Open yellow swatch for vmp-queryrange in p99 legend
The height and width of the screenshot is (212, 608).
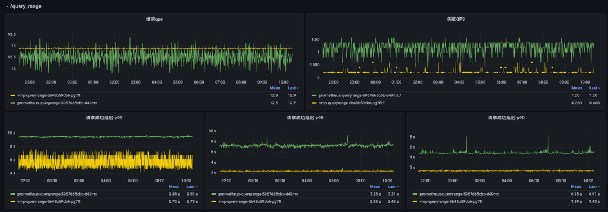(x=13, y=201)
